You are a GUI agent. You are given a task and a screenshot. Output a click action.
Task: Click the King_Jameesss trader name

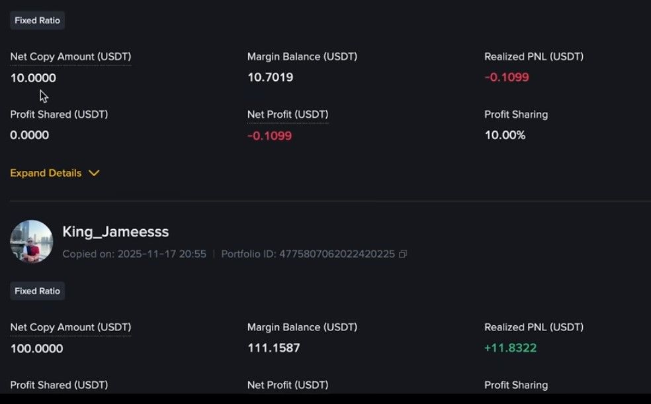[x=117, y=232]
